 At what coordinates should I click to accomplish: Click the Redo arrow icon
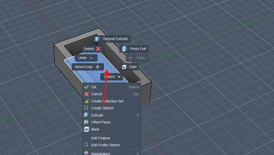pos(130,58)
